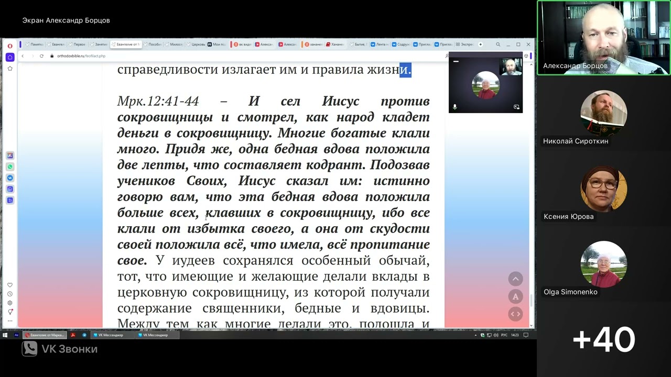The image size is (671, 377).
Task: Open WhatsApp in the Opera sidebar
Action: click(10, 167)
